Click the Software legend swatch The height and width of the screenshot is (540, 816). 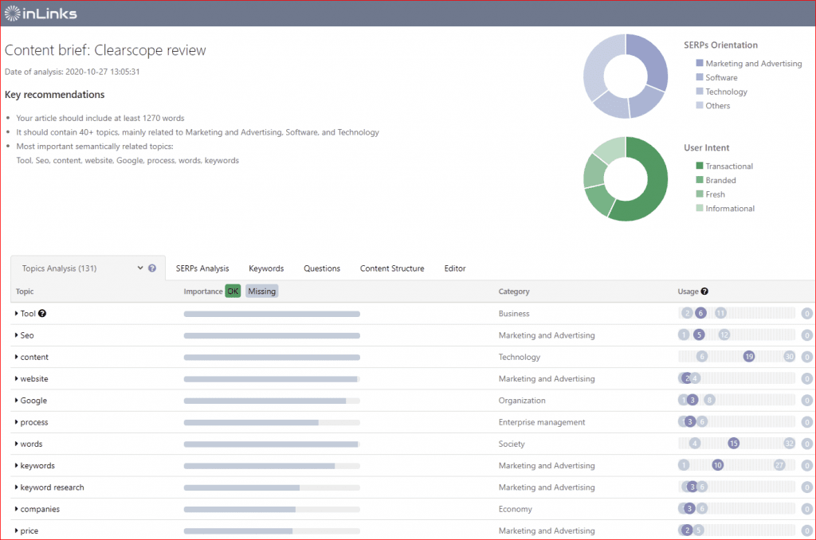(x=700, y=77)
